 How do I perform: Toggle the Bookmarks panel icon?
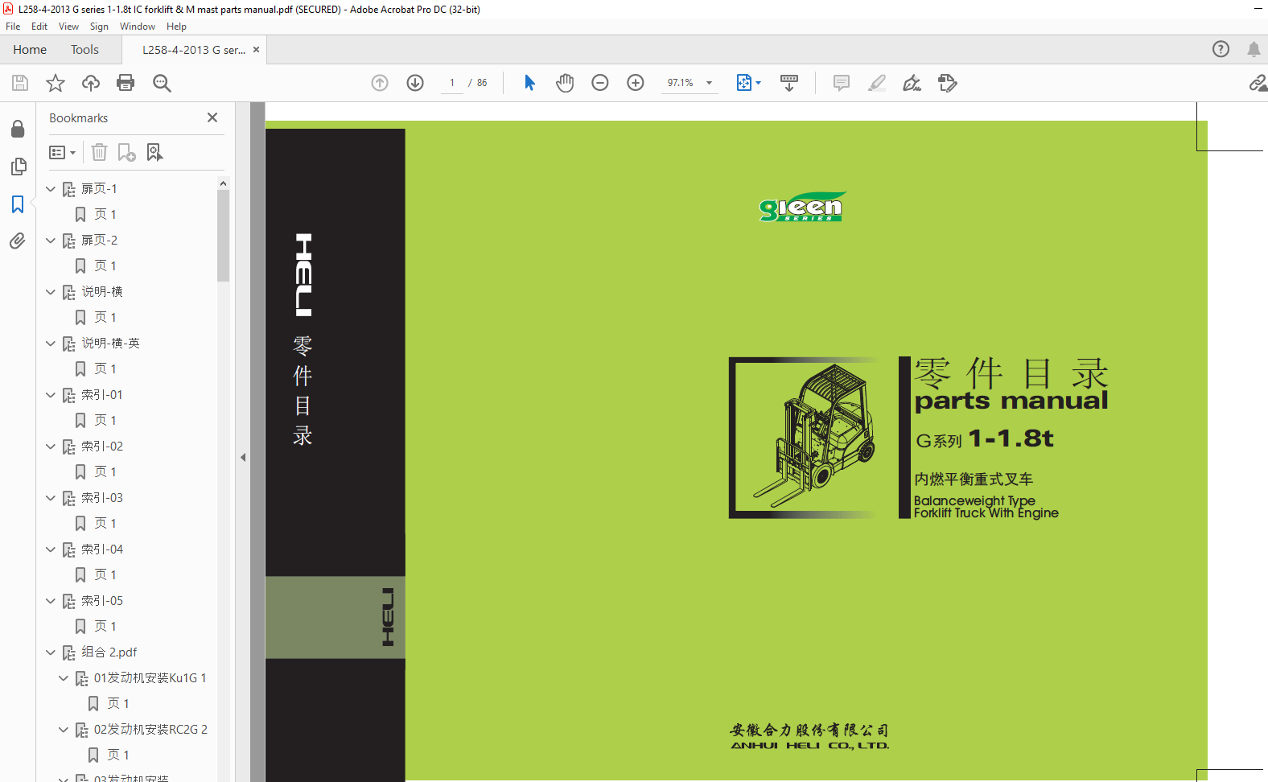[18, 204]
